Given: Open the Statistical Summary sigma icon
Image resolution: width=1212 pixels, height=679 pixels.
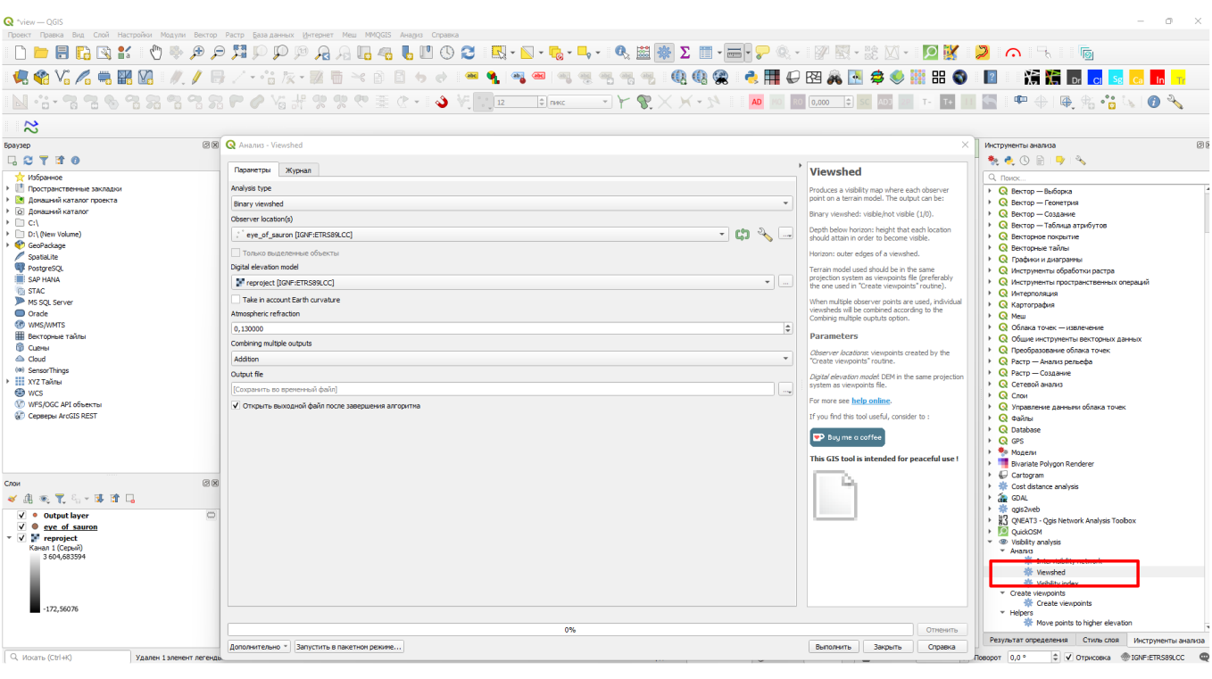Looking at the screenshot, I should pos(685,53).
